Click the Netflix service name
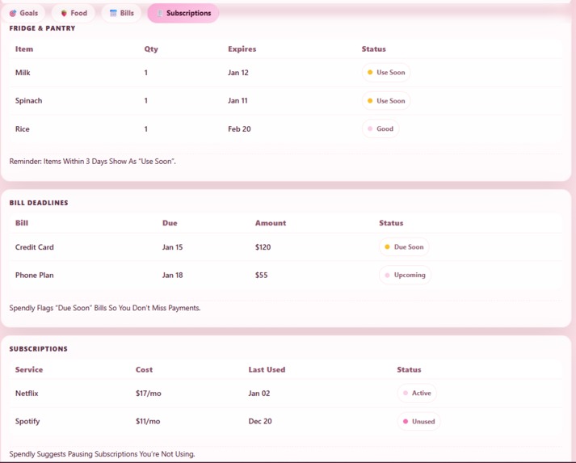This screenshot has width=576, height=463. (x=27, y=394)
